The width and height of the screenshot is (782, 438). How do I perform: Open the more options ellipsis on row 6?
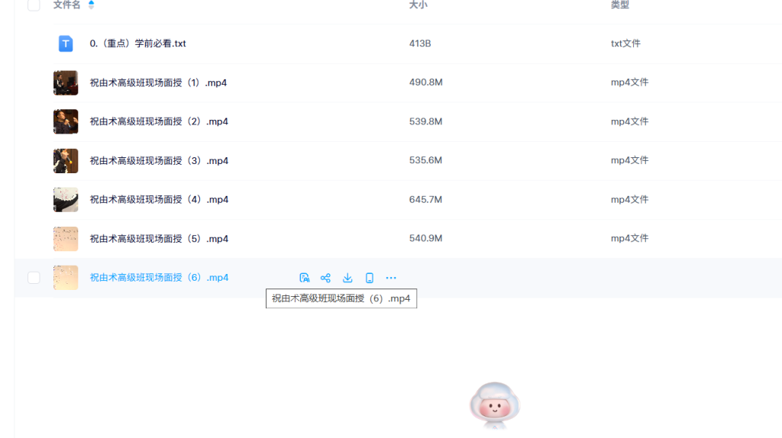(391, 278)
